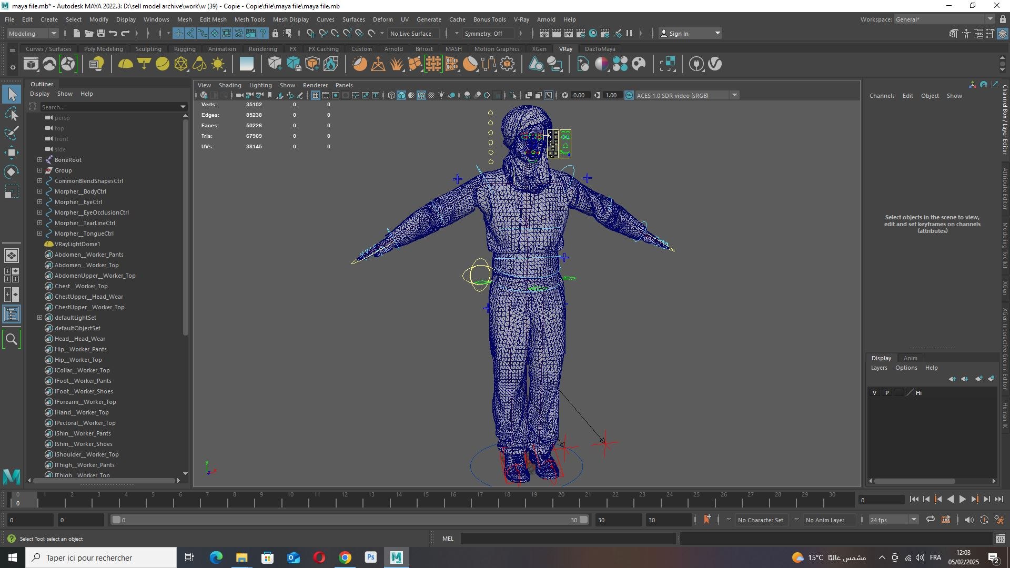
Task: Click the time range slider bar
Action: (x=350, y=520)
